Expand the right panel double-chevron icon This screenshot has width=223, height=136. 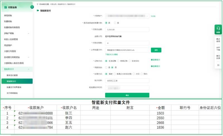(x=218, y=65)
